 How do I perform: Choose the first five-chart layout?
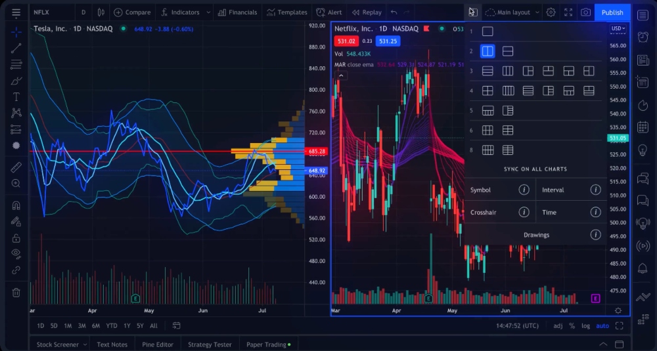487,111
